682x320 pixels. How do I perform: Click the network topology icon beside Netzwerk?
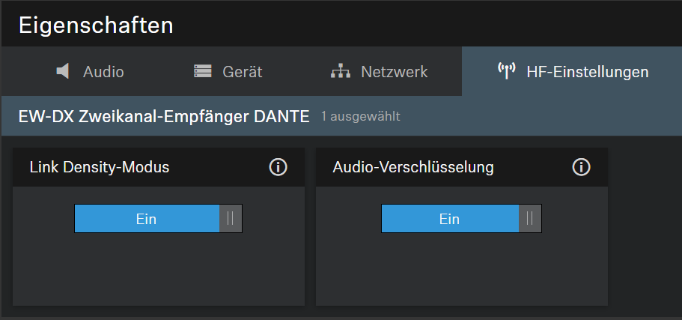coord(341,72)
